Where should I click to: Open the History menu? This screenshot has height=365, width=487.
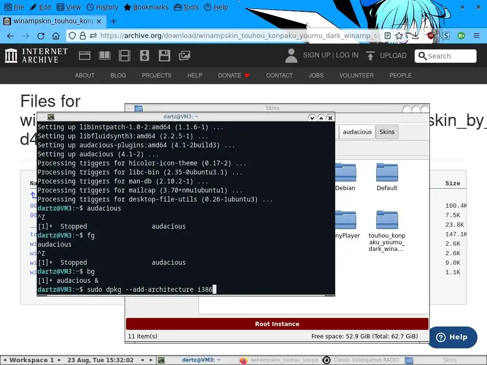[x=103, y=7]
